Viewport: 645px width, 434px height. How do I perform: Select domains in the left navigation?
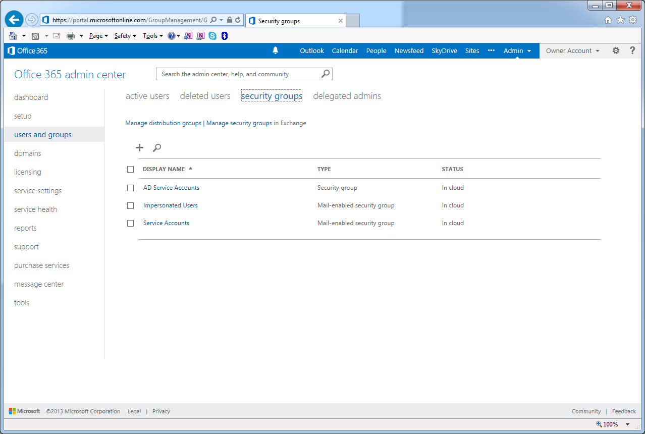click(28, 153)
